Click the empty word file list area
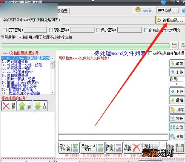Image resolution: width=185 pixels, height=162 pixels. tap(113, 97)
